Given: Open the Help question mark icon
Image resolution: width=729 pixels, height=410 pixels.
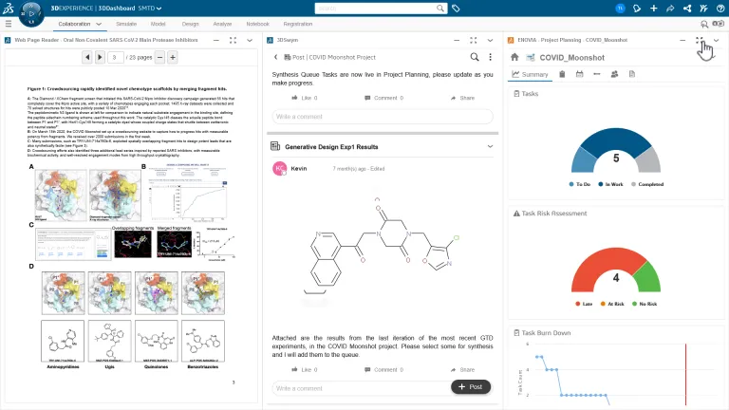Looking at the screenshot, I should 720,9.
